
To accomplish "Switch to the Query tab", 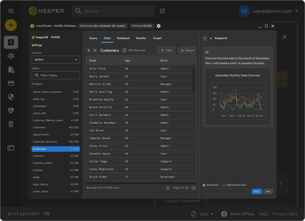I will pyautogui.click(x=93, y=38).
